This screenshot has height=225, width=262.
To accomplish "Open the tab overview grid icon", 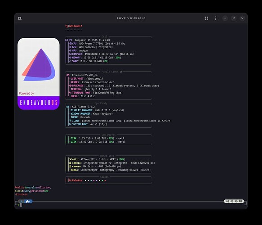I will click(206, 18).
